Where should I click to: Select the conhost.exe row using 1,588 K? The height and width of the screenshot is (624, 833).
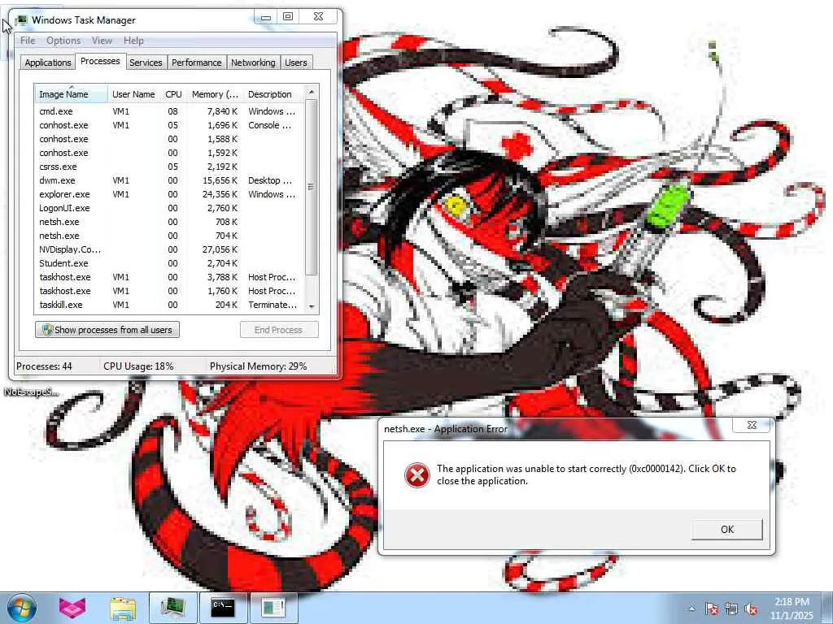(x=169, y=139)
